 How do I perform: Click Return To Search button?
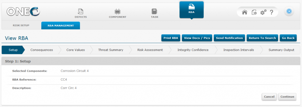(262, 38)
